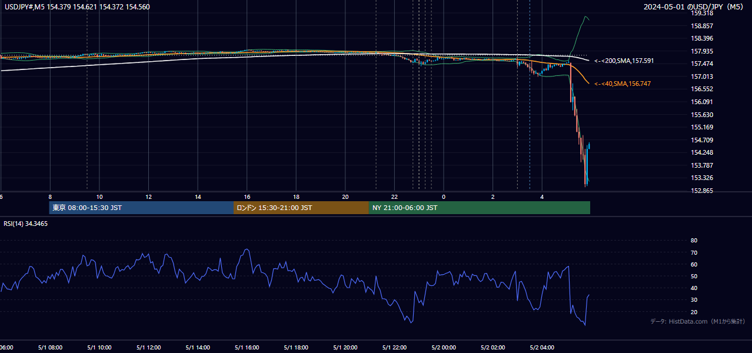Screen dimensions: 752x353
Task: Click price axis value 157.474
Action: pos(703,64)
